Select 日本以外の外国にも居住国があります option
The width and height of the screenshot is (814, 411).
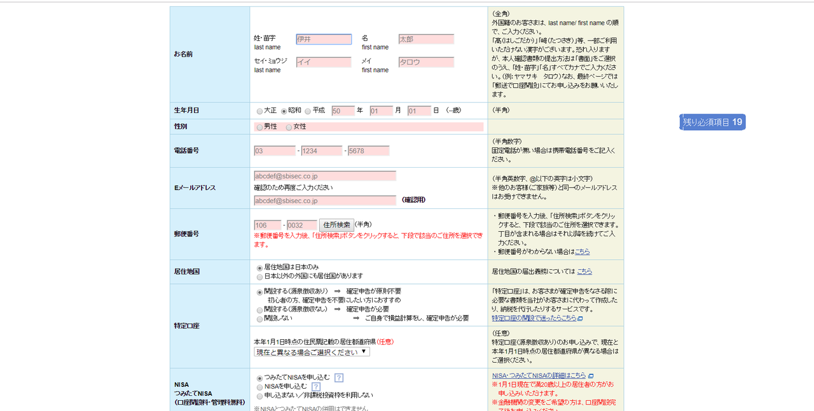pos(259,276)
